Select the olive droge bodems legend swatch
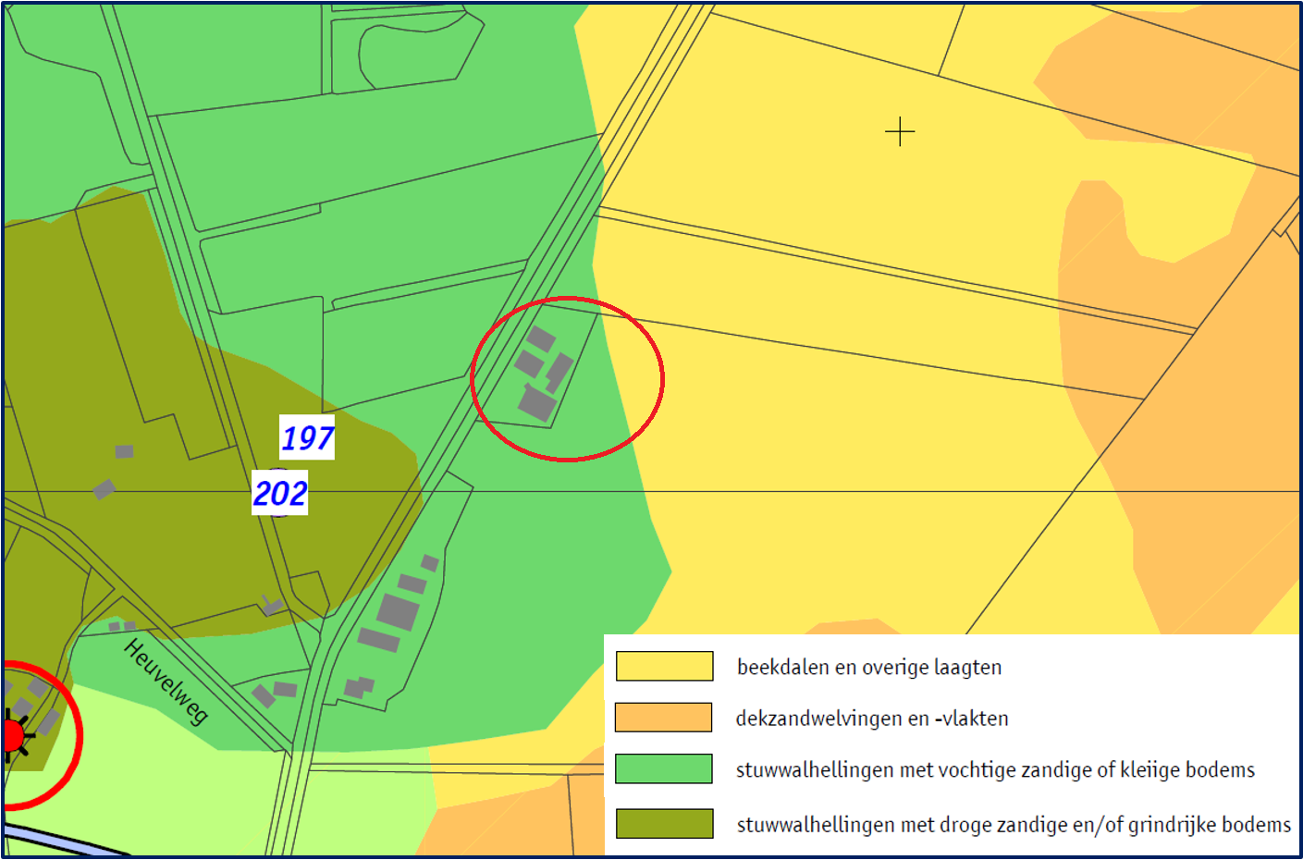This screenshot has width=1303, height=860. (x=664, y=823)
